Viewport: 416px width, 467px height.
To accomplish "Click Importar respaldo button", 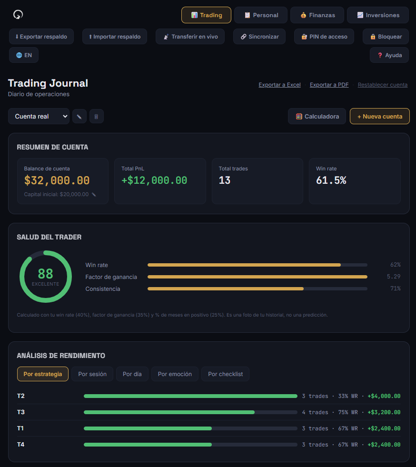I will click(x=115, y=37).
